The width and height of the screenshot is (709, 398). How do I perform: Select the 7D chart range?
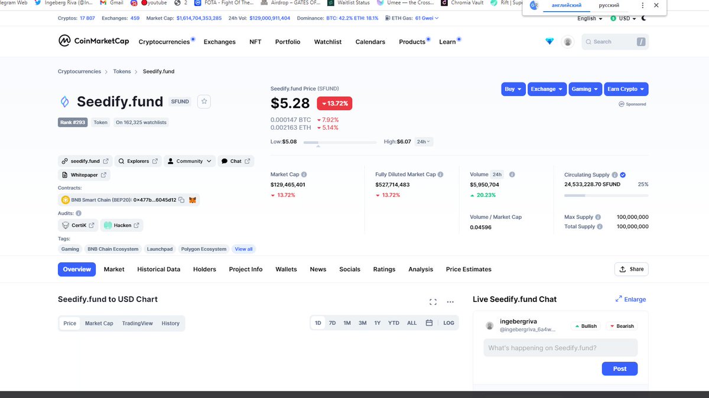point(333,323)
